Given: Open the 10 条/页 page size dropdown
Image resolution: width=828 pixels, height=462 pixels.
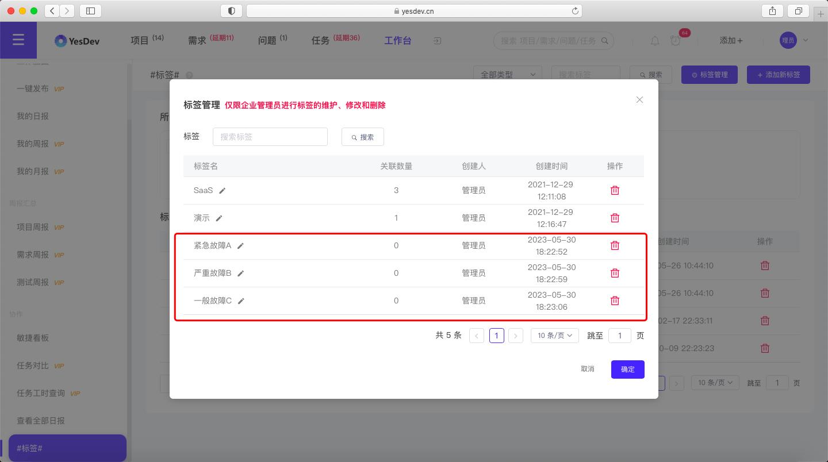Looking at the screenshot, I should coord(554,335).
